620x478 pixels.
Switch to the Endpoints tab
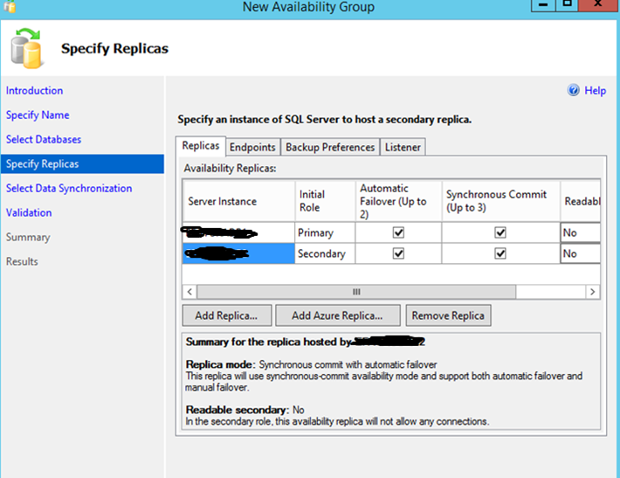tap(252, 147)
